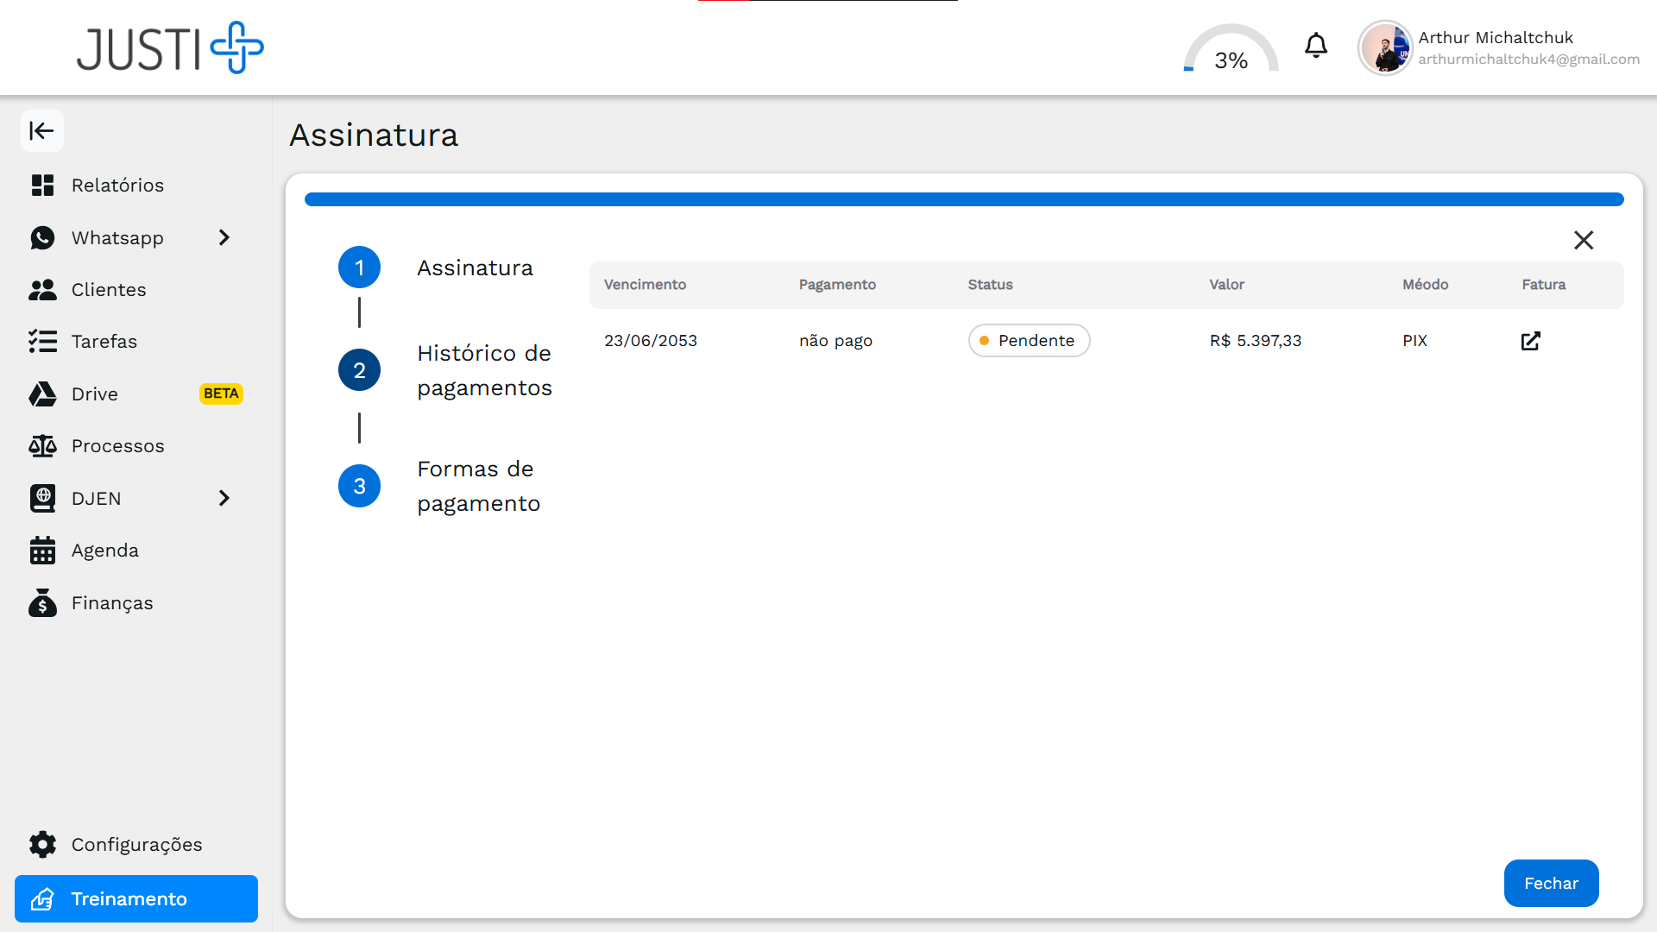
Task: Click the Relatórios dashboard icon
Action: click(42, 186)
